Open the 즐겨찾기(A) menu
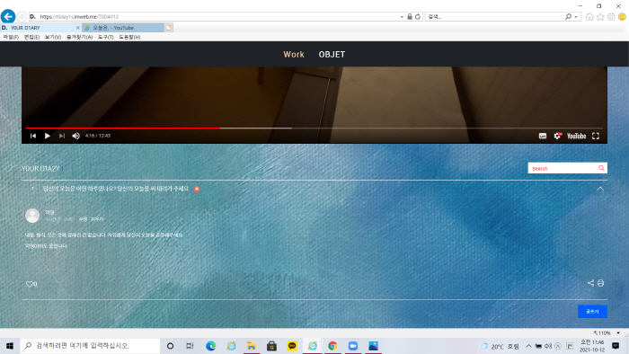 [x=79, y=37]
